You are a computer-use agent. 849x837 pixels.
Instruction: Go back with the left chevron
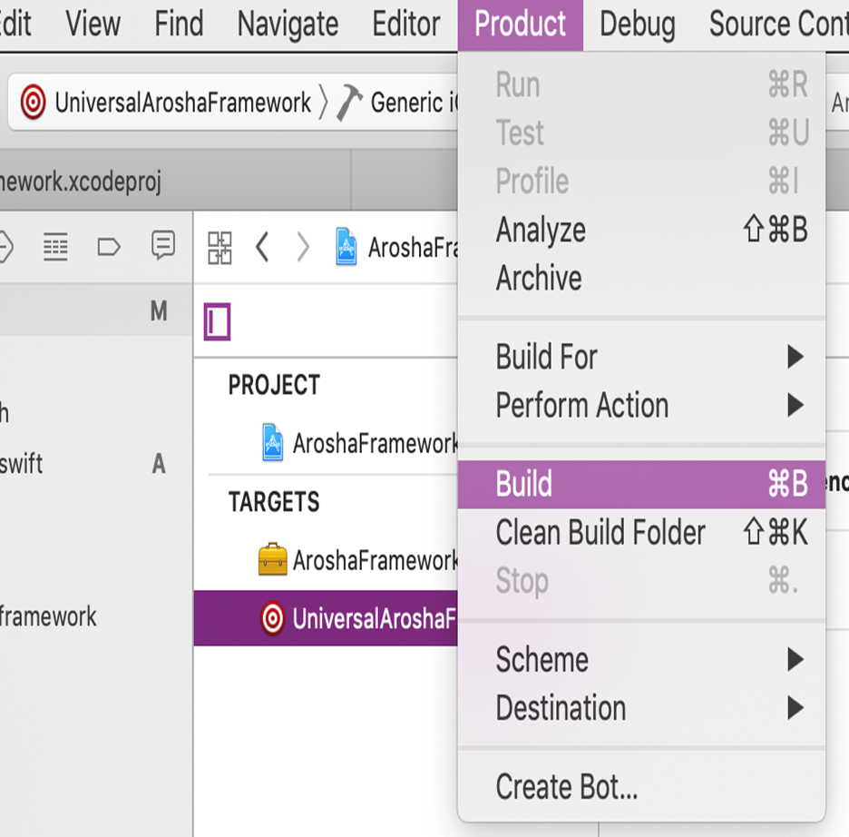pos(263,248)
